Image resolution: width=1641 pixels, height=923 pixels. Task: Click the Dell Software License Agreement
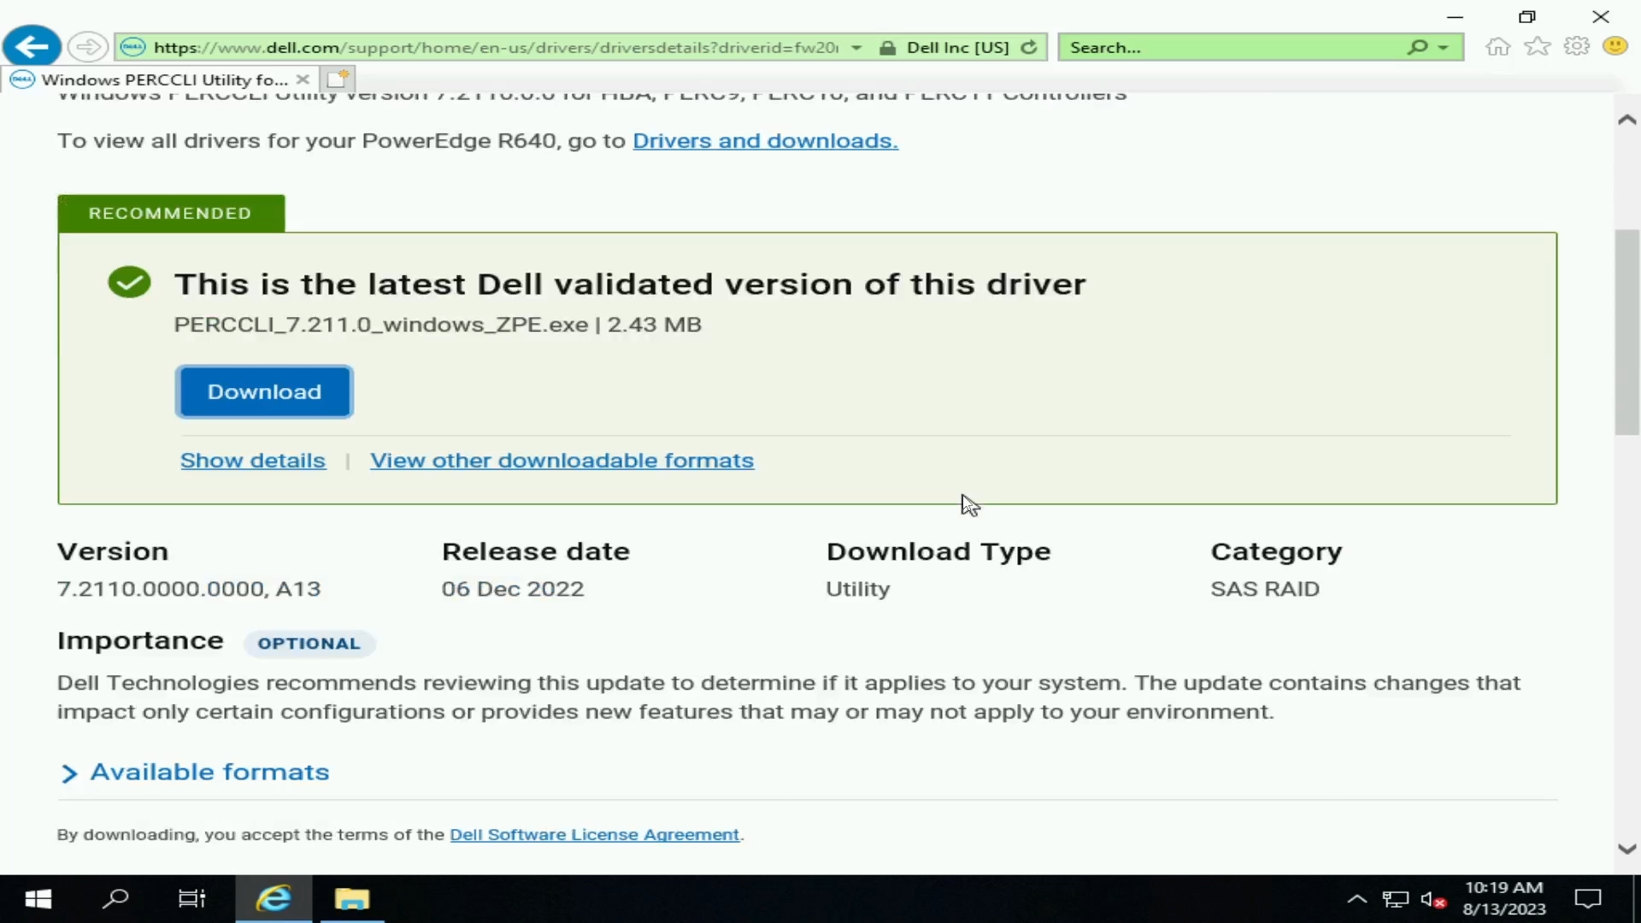click(594, 834)
